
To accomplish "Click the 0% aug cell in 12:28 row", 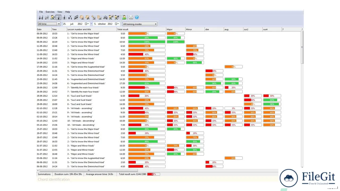I will pyautogui.click(x=233, y=108).
